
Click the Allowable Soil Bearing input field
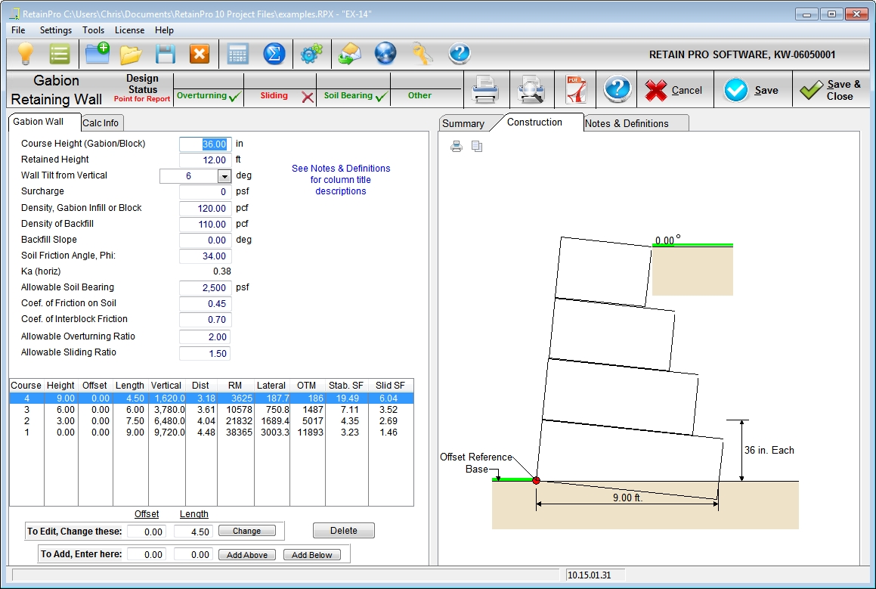click(204, 288)
